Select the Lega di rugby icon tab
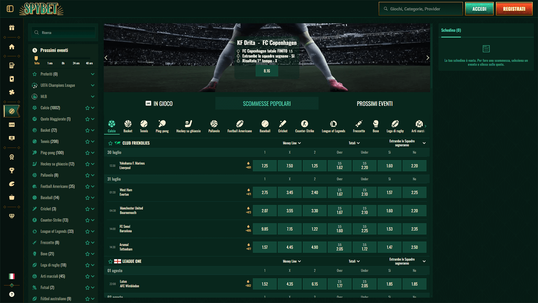The width and height of the screenshot is (538, 303). (395, 126)
